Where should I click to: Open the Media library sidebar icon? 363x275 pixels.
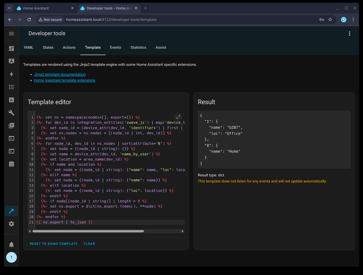pos(11,126)
